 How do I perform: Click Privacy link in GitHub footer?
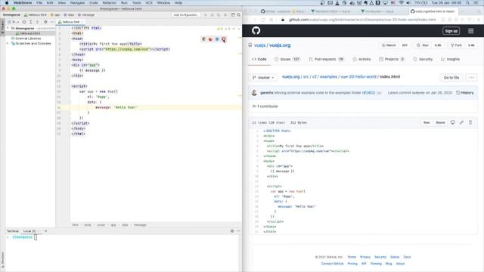pos(365,257)
